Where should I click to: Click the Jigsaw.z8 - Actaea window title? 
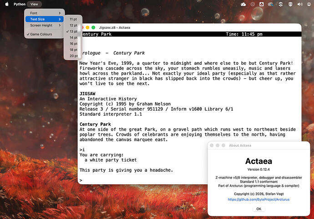(x=115, y=27)
